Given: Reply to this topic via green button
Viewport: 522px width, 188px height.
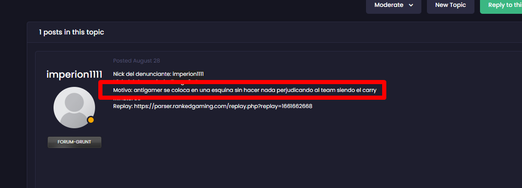Looking at the screenshot, I should (501, 6).
